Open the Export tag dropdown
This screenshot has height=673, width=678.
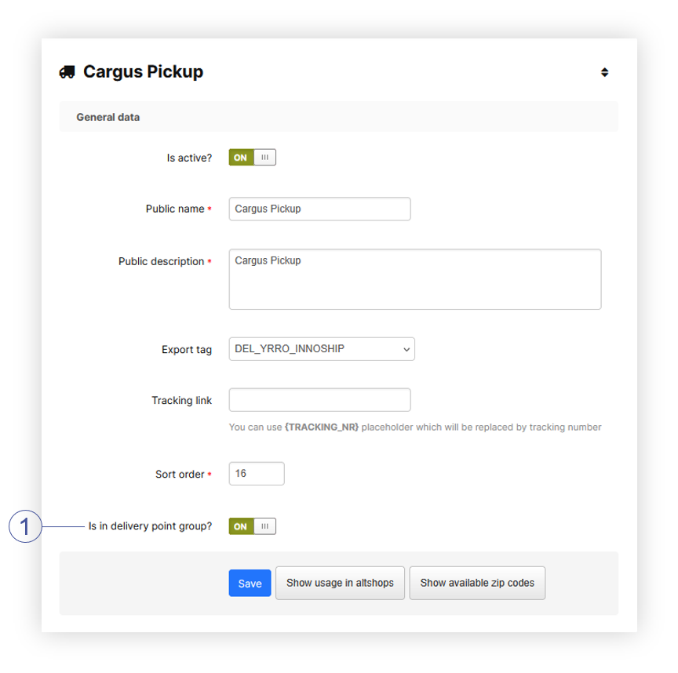321,349
